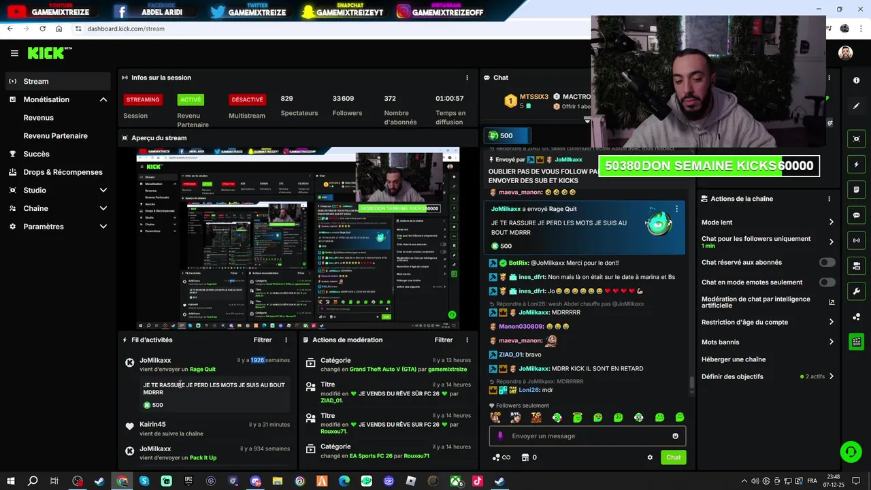The width and height of the screenshot is (871, 490).
Task: Click the stream preview icon in right sidebar
Action: point(856,139)
